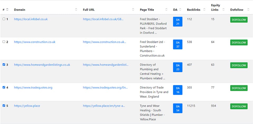The image size is (253, 124).
Task: Click sort icon beside Full URL header
Action: coord(133,9)
